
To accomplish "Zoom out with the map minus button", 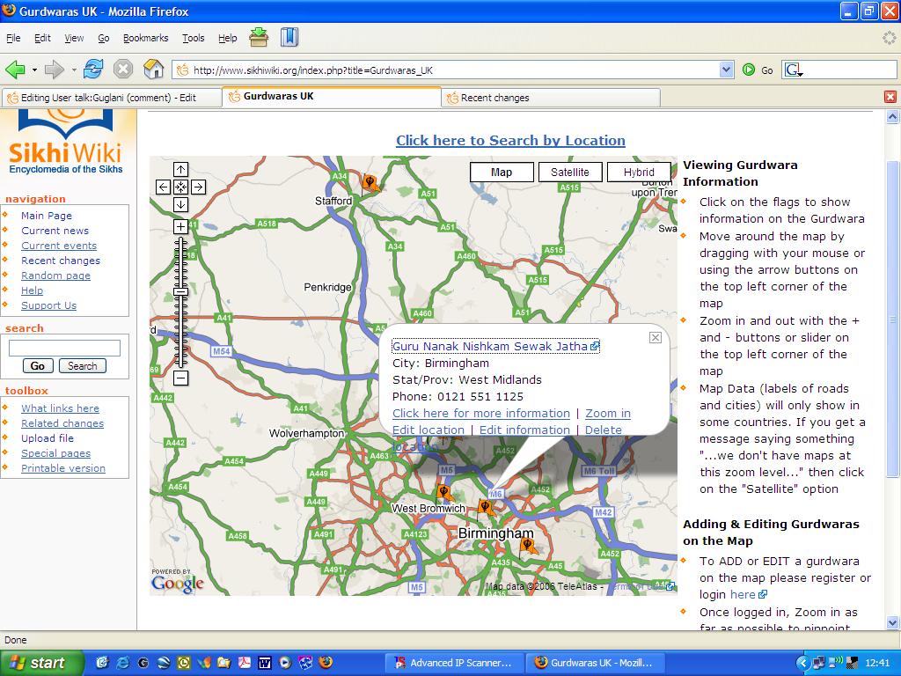I will [180, 378].
